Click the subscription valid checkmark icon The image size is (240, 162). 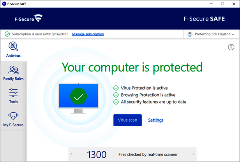[7, 34]
